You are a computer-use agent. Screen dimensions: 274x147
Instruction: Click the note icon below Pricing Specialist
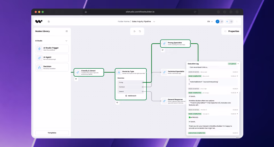coord(163,50)
